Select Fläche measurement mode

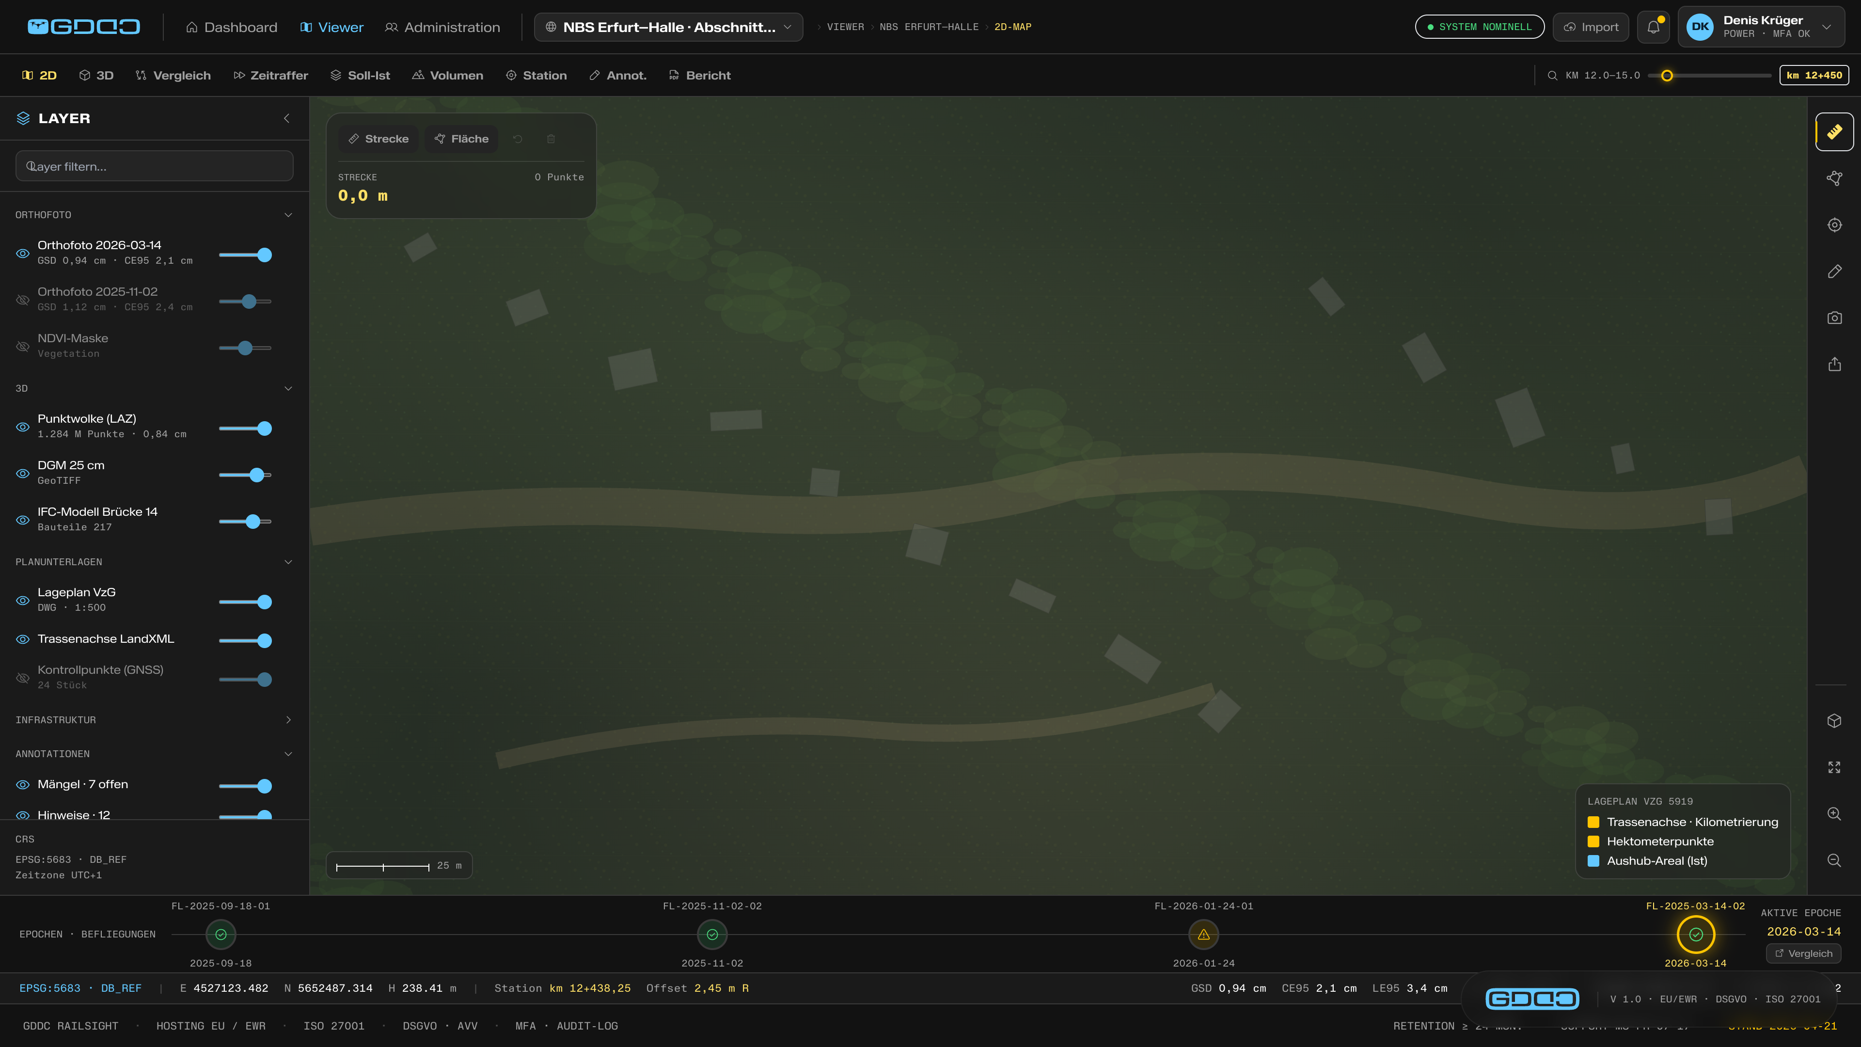click(462, 139)
